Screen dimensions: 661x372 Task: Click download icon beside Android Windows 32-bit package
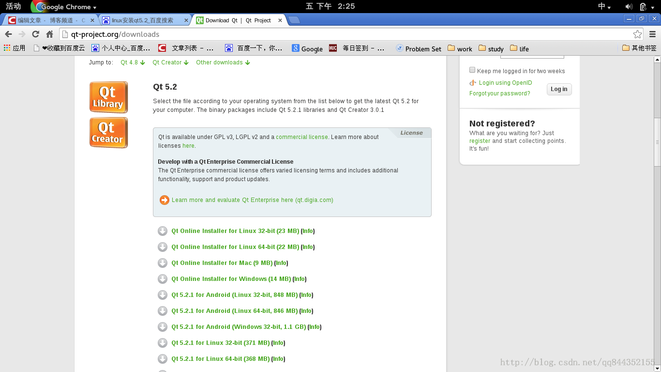tap(163, 327)
